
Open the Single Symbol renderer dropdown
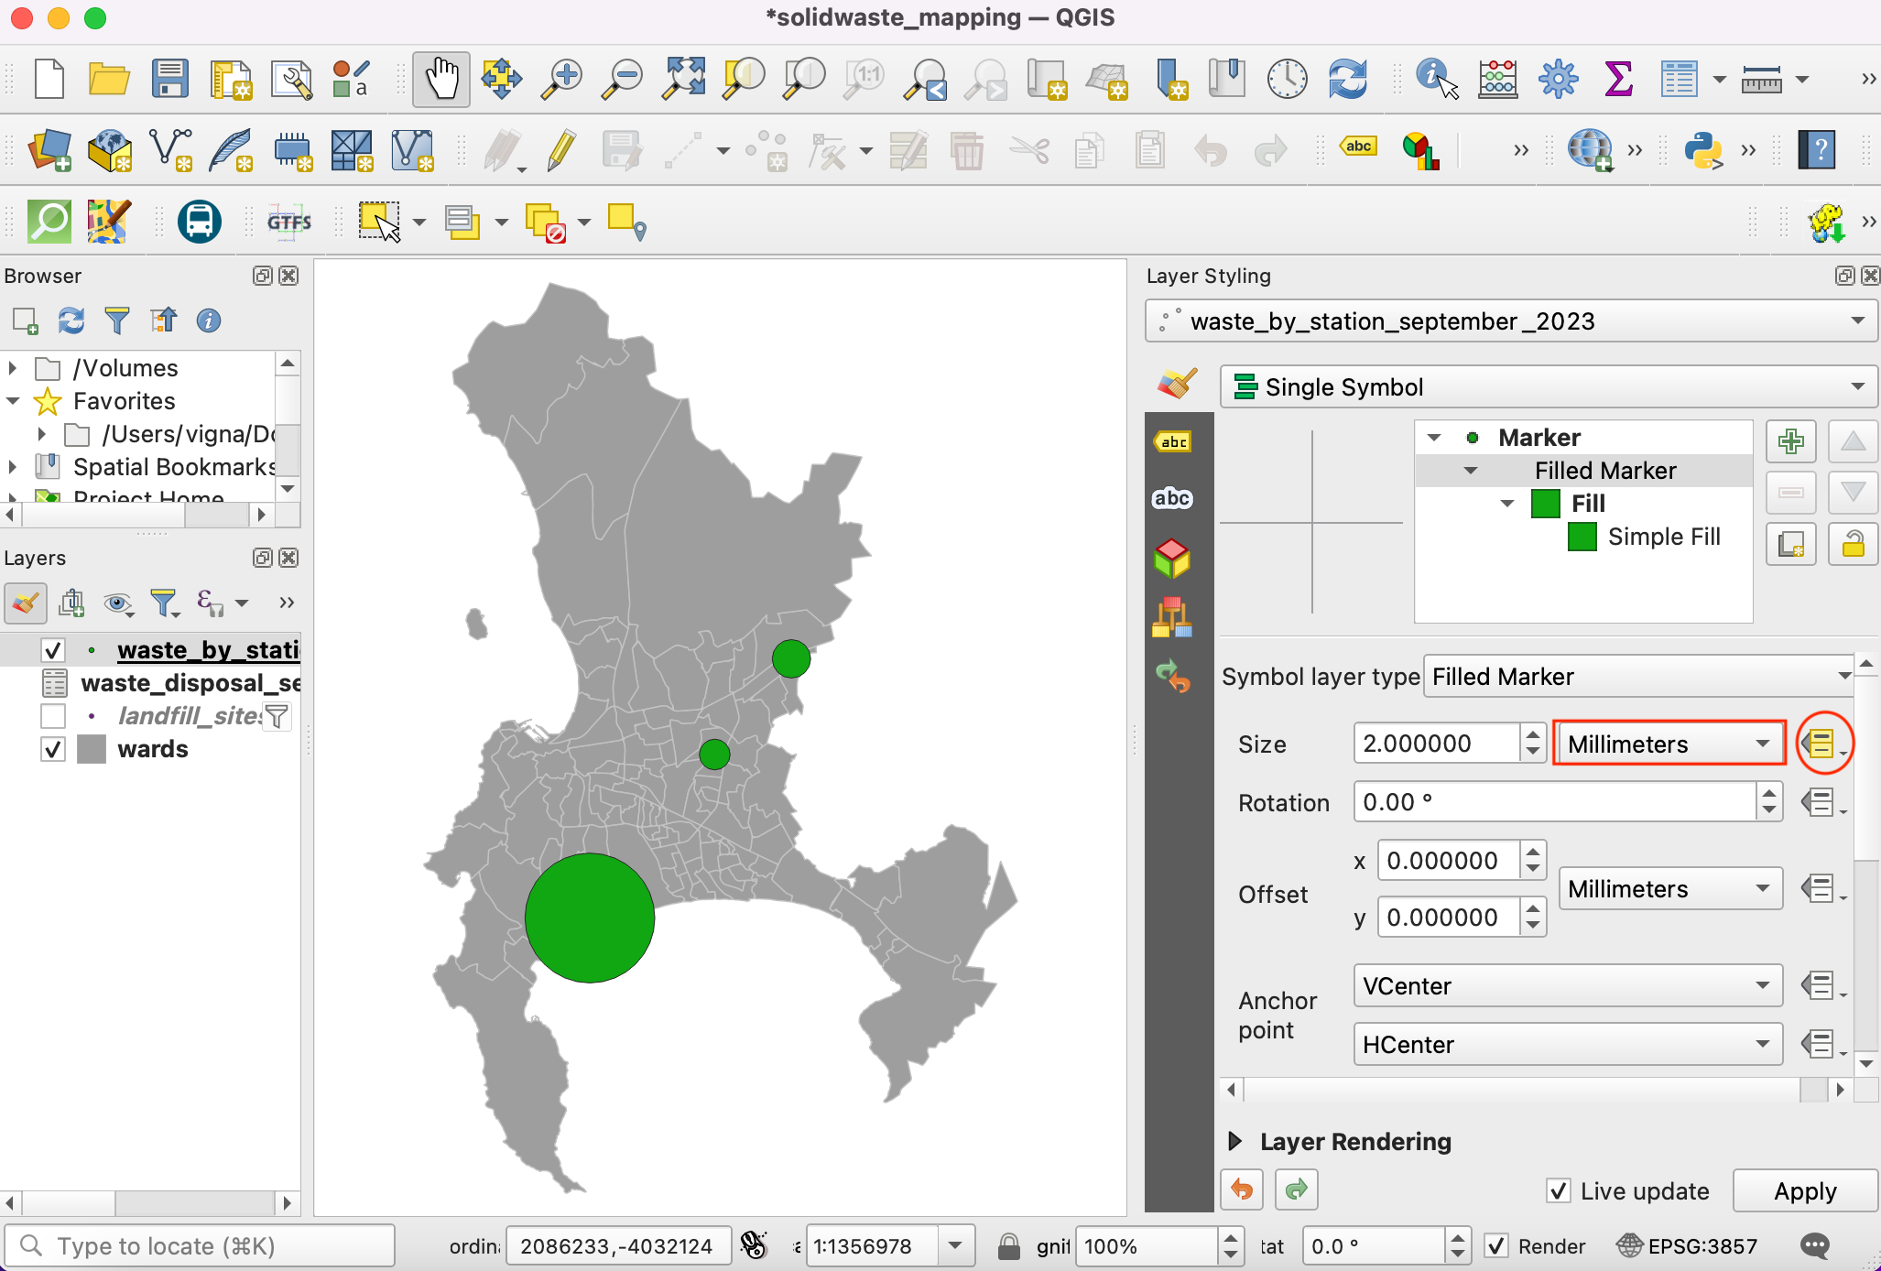coord(1548,387)
